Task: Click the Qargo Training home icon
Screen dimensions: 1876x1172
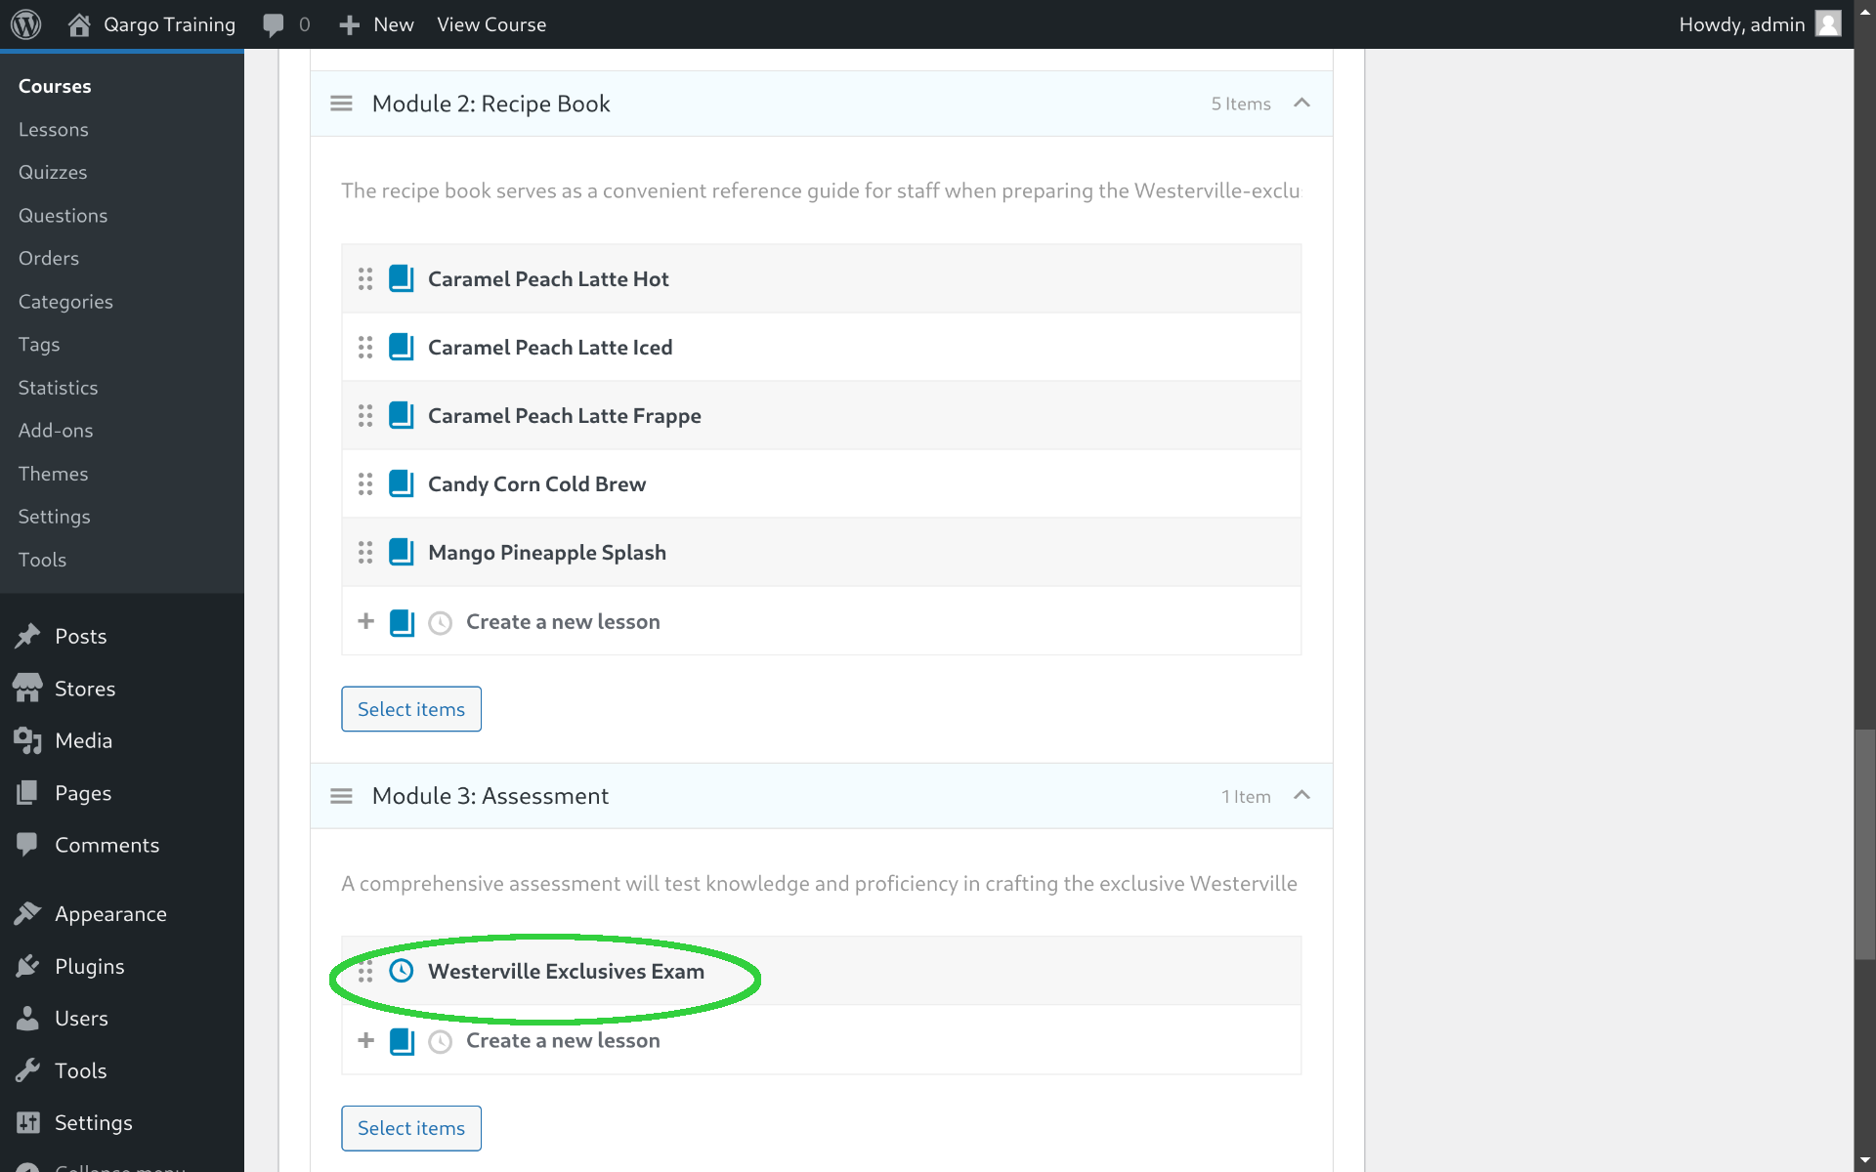Action: 79,24
